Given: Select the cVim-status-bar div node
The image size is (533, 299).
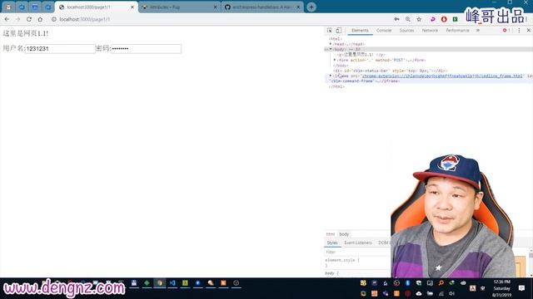Looking at the screenshot, I should pos(390,71).
